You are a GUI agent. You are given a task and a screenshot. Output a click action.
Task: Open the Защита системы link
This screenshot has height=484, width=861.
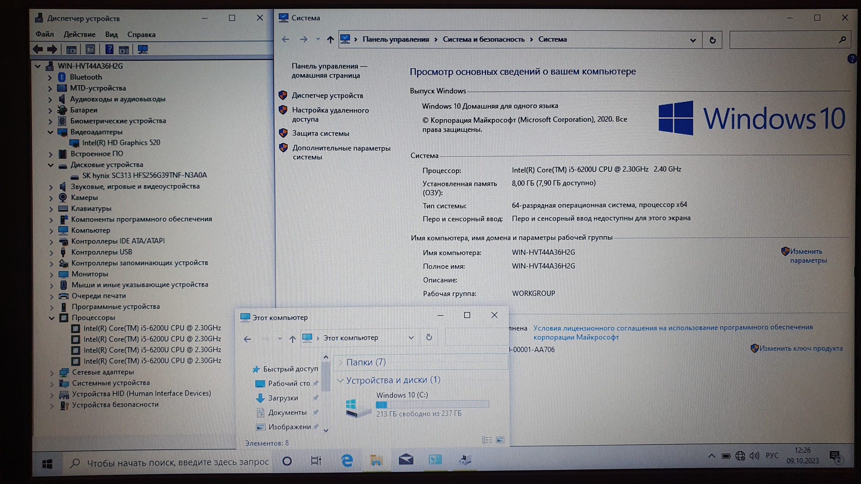point(320,133)
